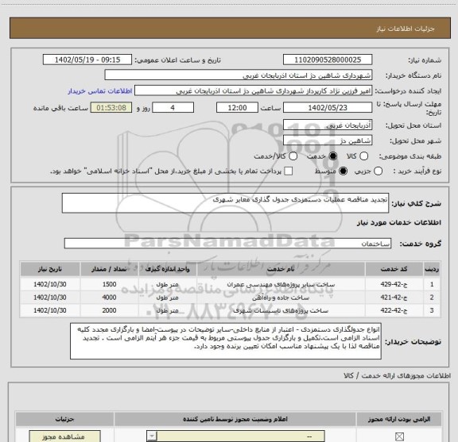Click the remaining days field showing 4

tap(173, 108)
